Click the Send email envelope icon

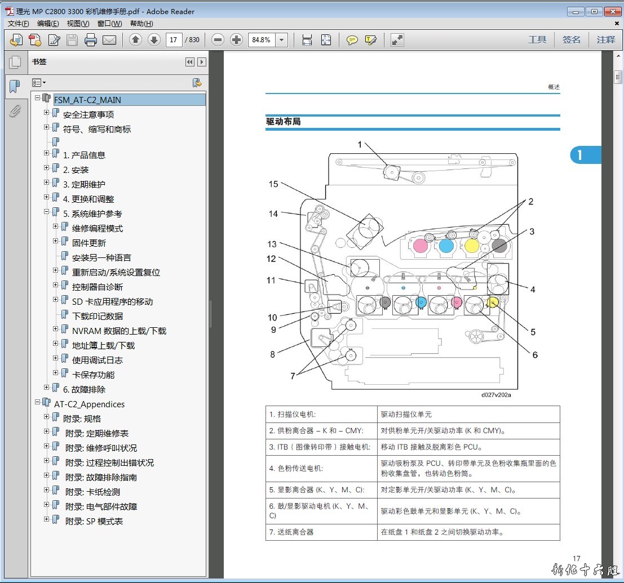click(x=109, y=40)
